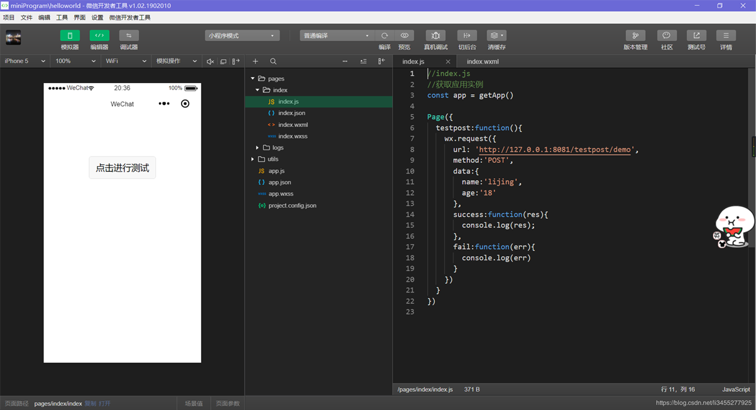Open the 社区 community icon
The image size is (756, 410).
point(667,36)
